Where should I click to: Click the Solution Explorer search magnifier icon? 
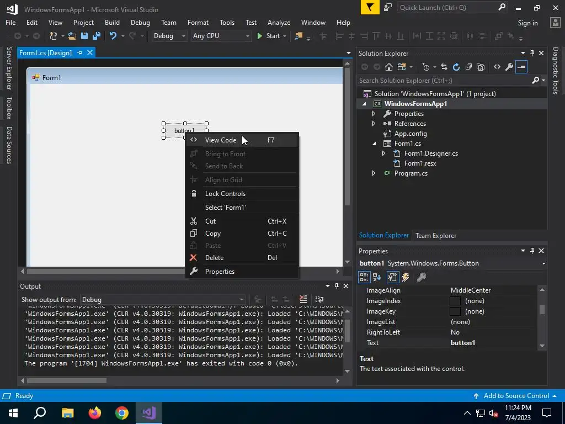pyautogui.click(x=535, y=80)
